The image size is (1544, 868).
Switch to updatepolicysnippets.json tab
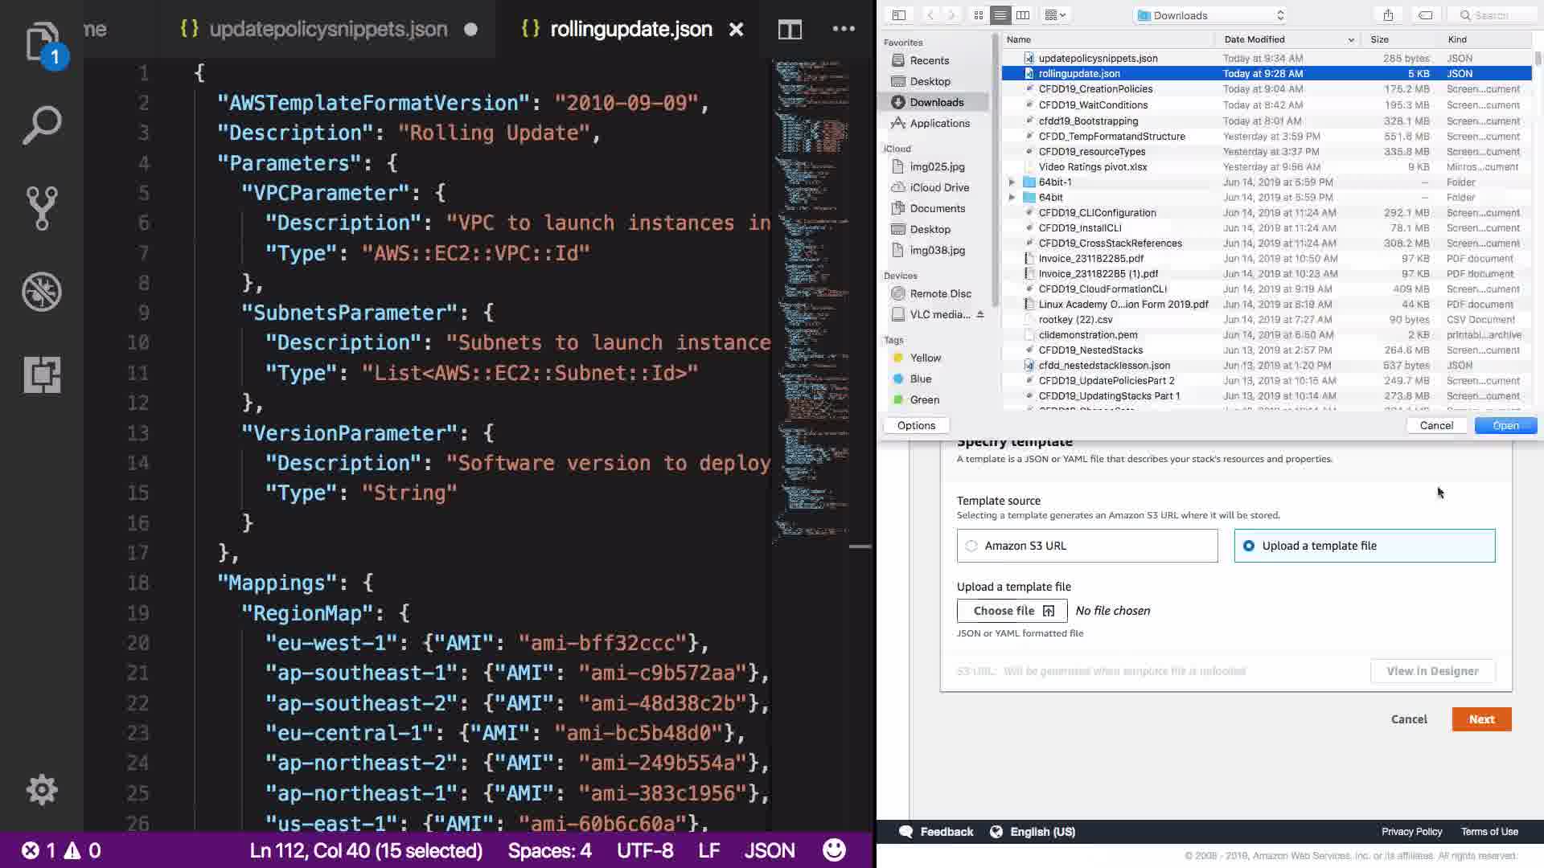[328, 30]
